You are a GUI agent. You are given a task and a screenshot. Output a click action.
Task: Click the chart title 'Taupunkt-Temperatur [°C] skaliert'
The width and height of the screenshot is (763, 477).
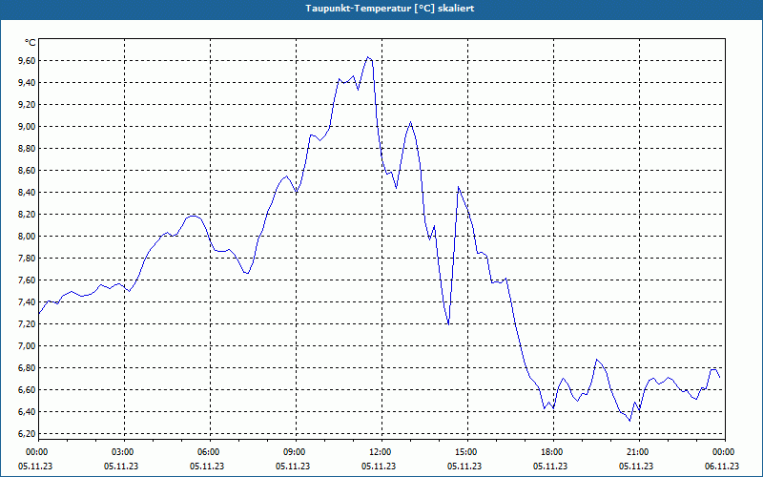point(390,9)
